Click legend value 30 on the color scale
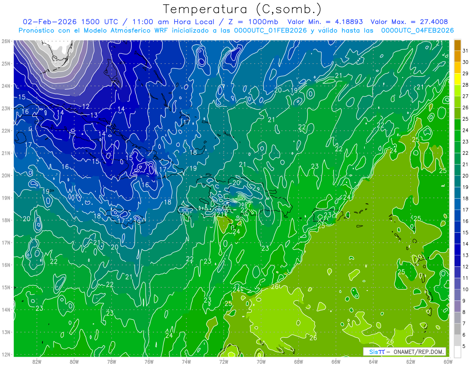The width and height of the screenshot is (476, 367). coord(466,62)
